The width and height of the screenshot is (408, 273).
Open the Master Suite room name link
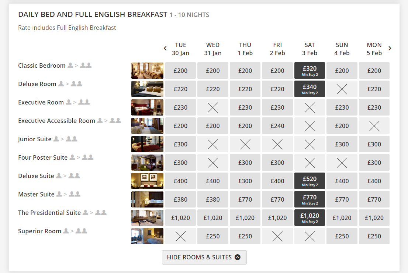click(x=36, y=194)
